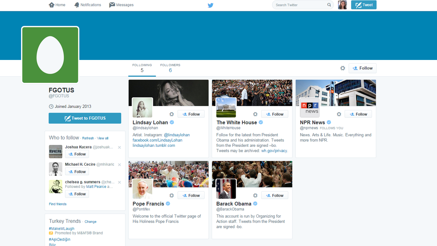
Task: Follow Barack Obama
Action: point(275,195)
